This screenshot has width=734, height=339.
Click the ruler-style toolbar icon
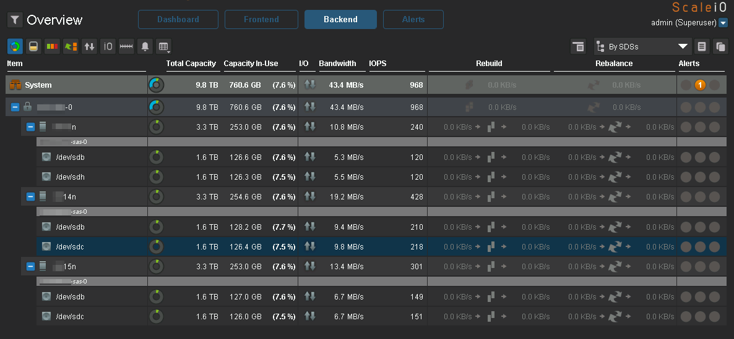127,46
